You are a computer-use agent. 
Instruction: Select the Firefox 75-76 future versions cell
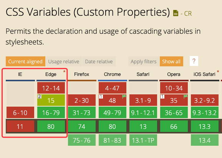pos(82,140)
